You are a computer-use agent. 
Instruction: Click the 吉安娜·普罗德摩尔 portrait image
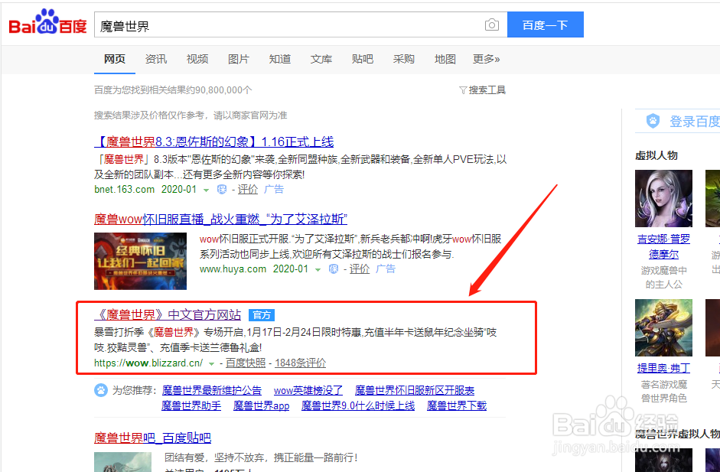point(663,198)
